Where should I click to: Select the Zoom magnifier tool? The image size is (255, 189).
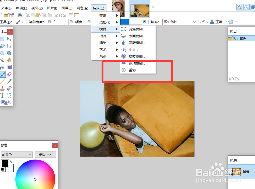(9, 53)
